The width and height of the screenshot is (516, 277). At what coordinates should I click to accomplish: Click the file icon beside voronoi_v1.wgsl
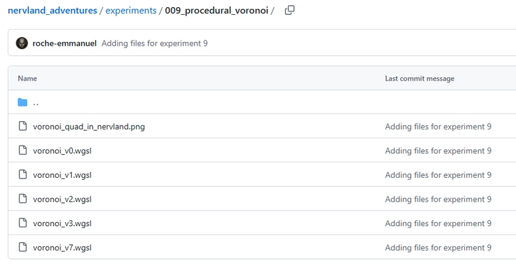pos(23,175)
